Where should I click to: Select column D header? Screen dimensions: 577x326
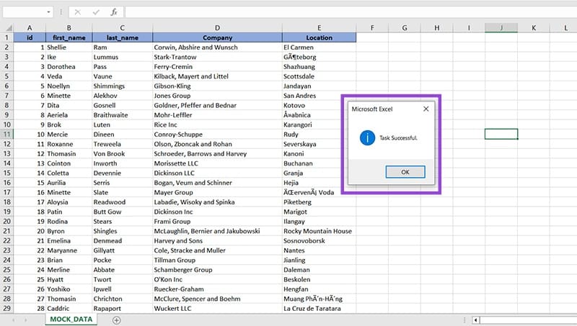(217, 27)
